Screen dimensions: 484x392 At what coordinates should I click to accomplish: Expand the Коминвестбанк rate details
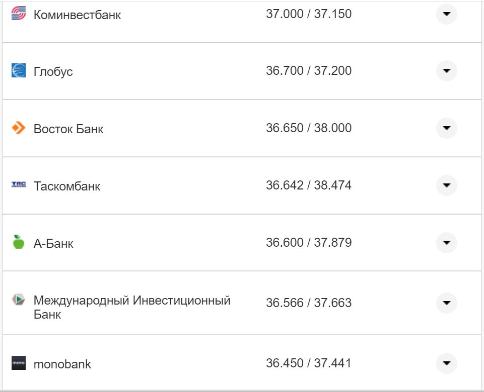click(x=446, y=14)
